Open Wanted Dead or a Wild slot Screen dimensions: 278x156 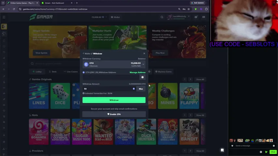click(x=103, y=132)
